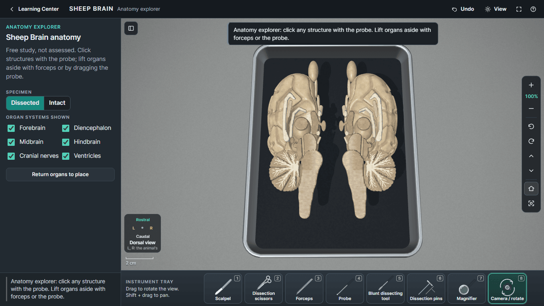Click the ORGAN SYSTEMS SHOWN label
Image resolution: width=544 pixels, height=306 pixels.
point(38,117)
